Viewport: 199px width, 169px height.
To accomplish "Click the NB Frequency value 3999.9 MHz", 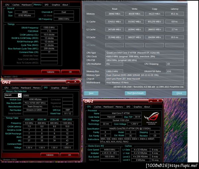I will (x=64, y=19).
